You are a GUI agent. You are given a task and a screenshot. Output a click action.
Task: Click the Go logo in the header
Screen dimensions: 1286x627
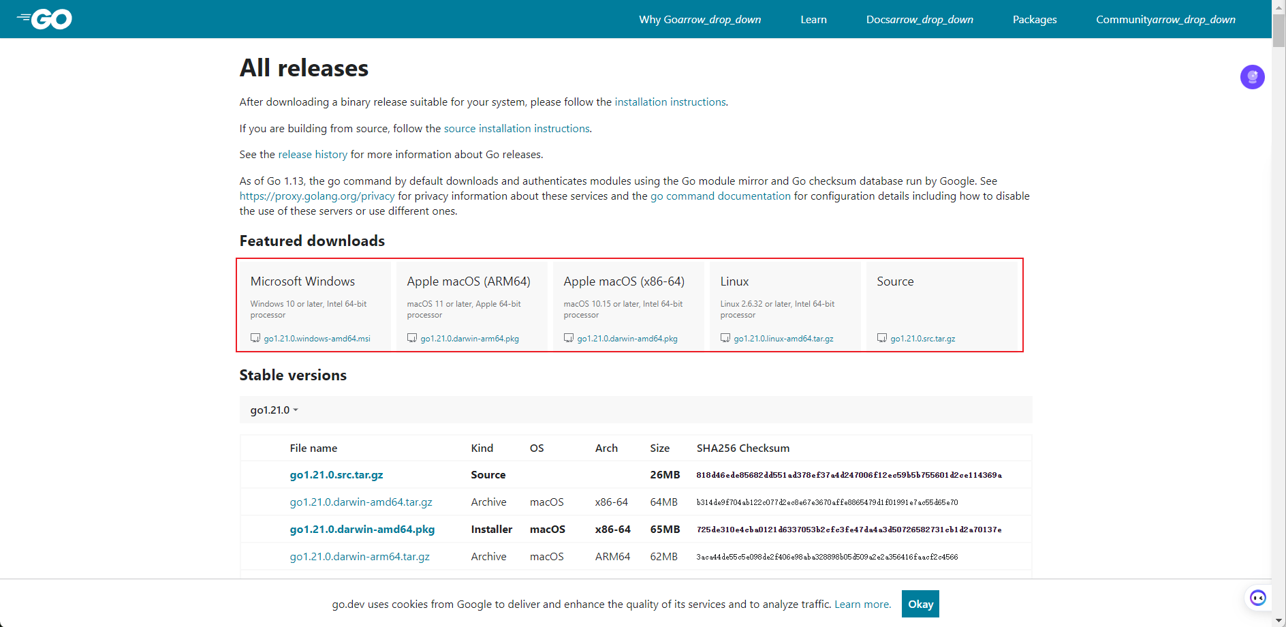click(44, 19)
